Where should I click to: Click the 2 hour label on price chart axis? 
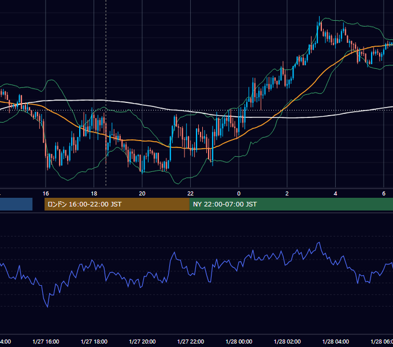pos(287,194)
